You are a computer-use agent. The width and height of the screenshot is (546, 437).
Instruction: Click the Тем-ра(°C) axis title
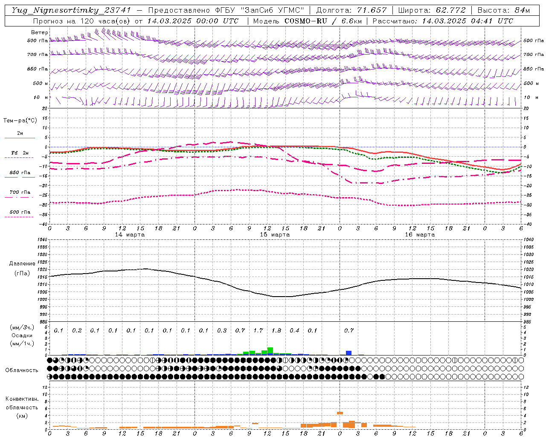tap(20, 121)
